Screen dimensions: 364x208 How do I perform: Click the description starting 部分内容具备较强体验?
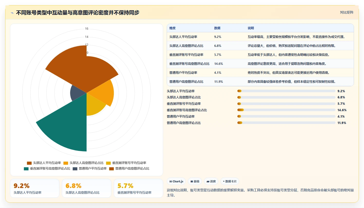pos(292,81)
